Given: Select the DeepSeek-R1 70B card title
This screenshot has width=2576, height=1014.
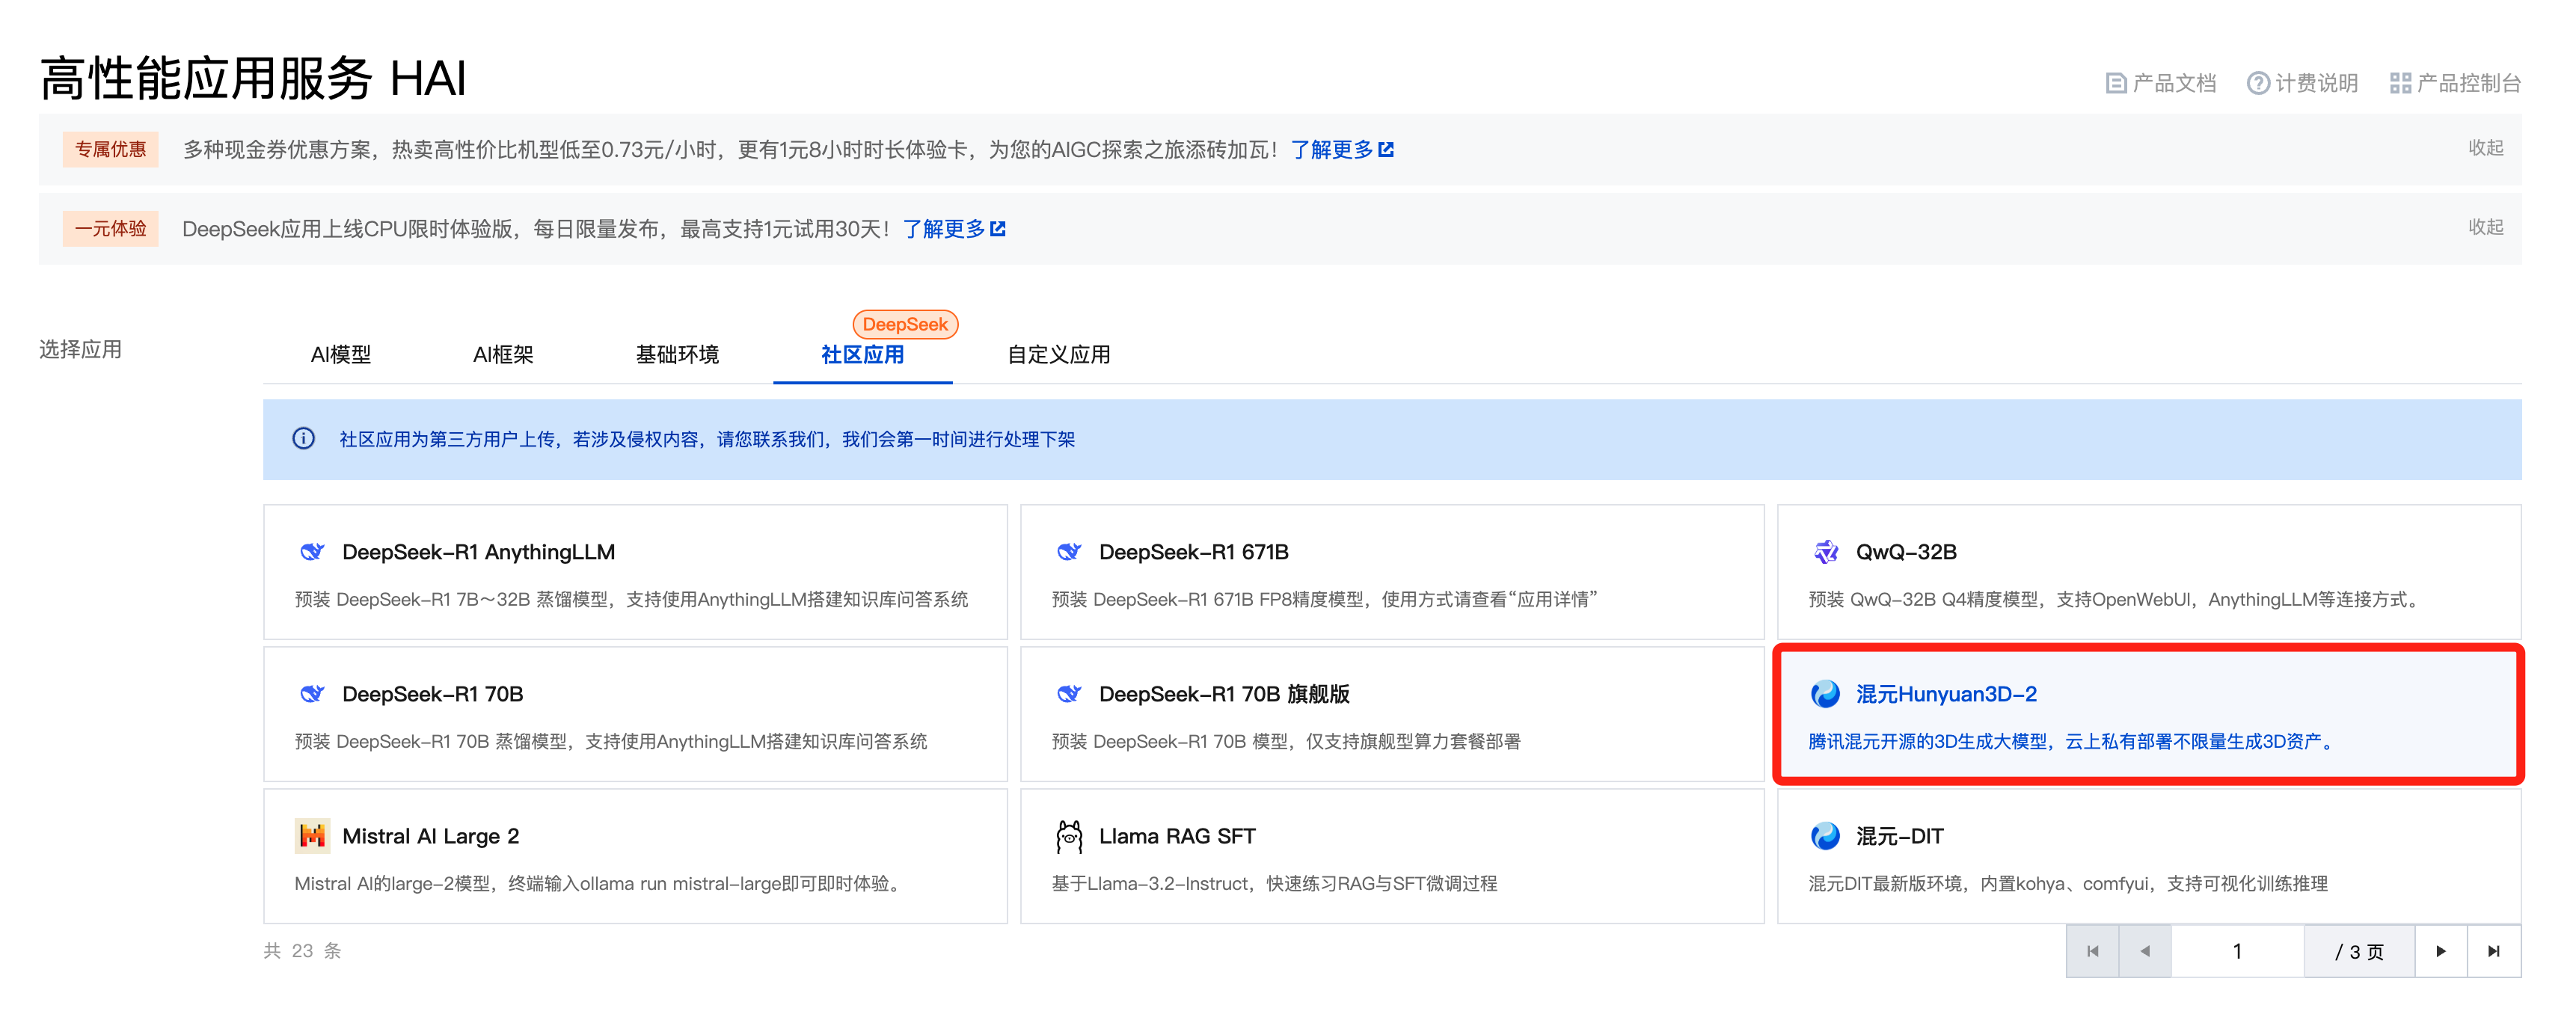Looking at the screenshot, I should pyautogui.click(x=432, y=693).
